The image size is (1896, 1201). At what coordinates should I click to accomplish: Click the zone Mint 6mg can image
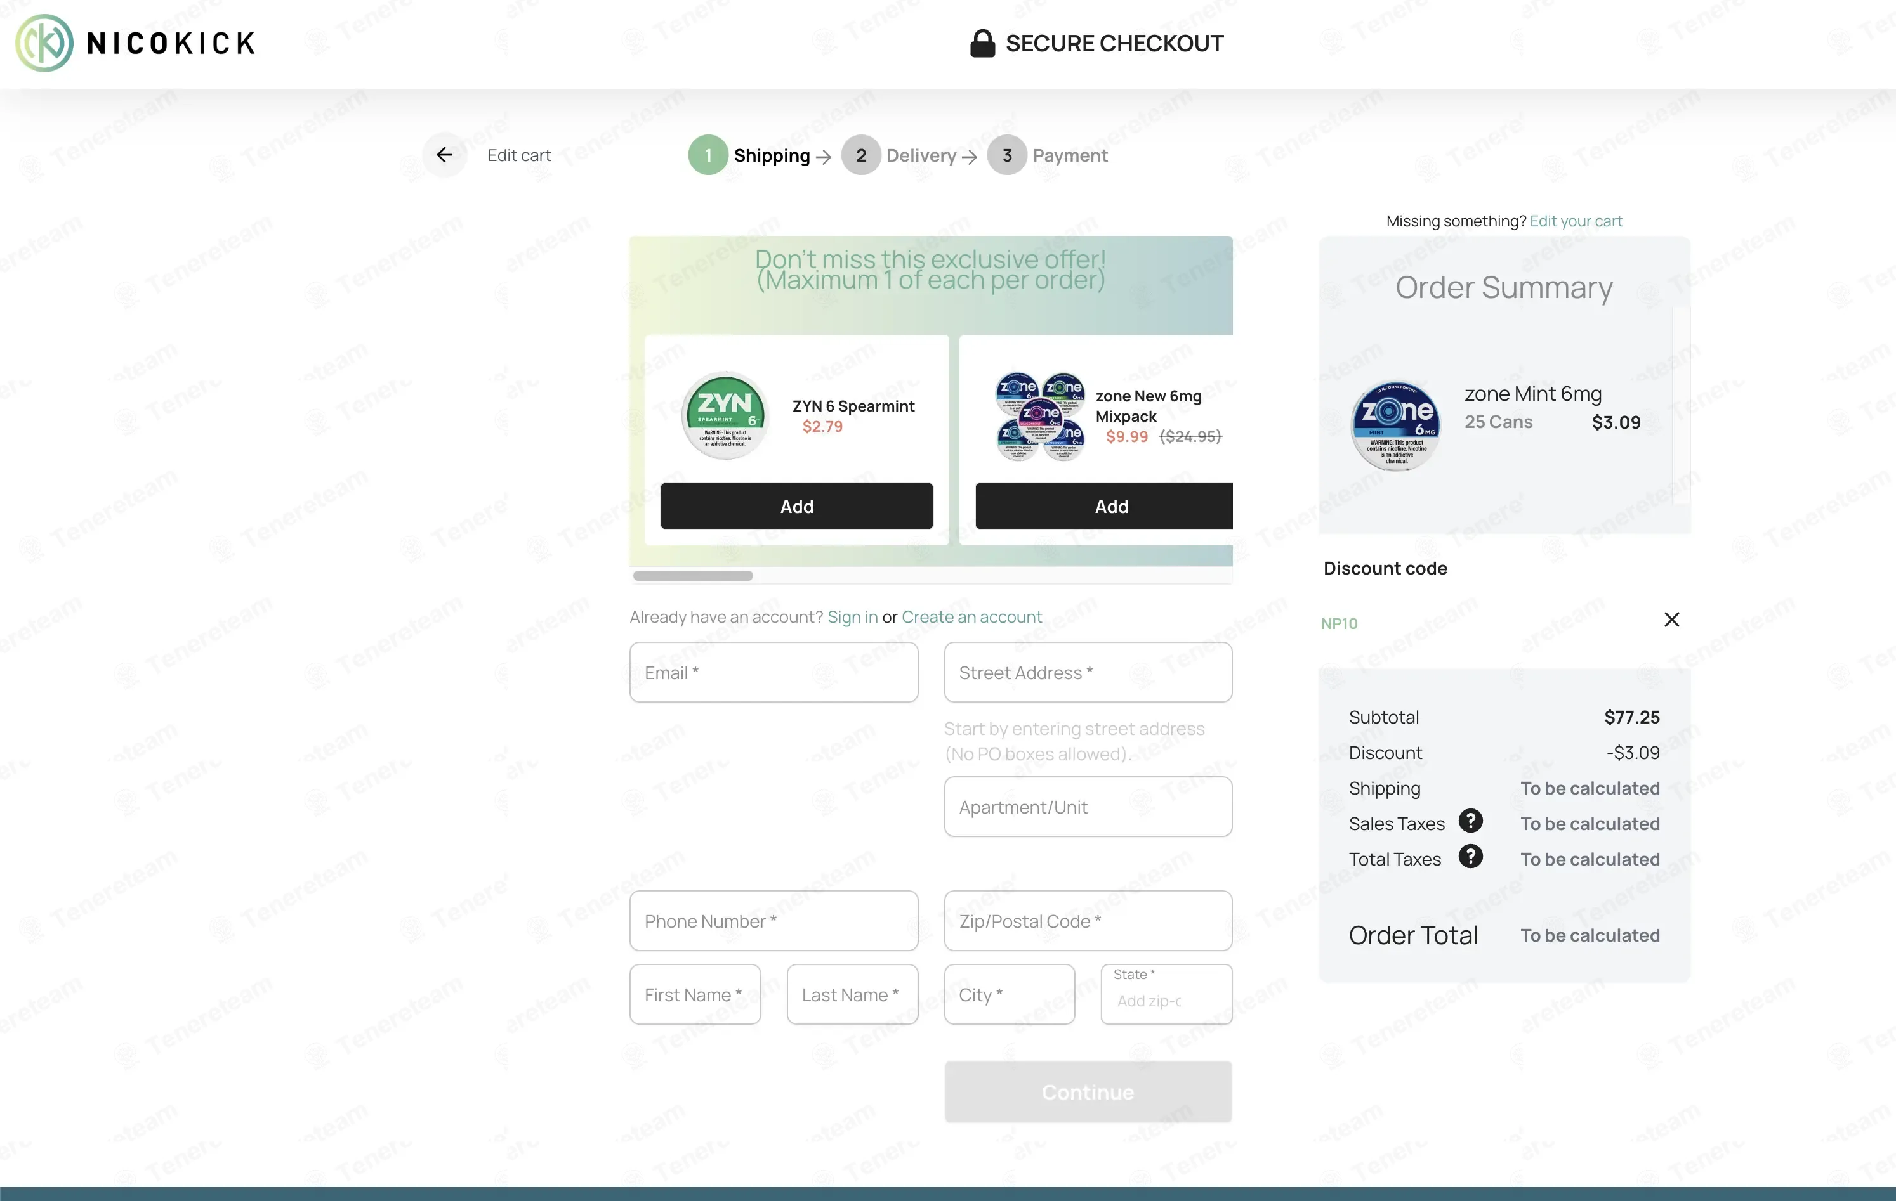[x=1396, y=425]
